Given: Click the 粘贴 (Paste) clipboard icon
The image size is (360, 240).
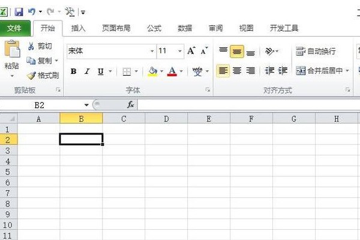Looking at the screenshot, I should [x=12, y=49].
